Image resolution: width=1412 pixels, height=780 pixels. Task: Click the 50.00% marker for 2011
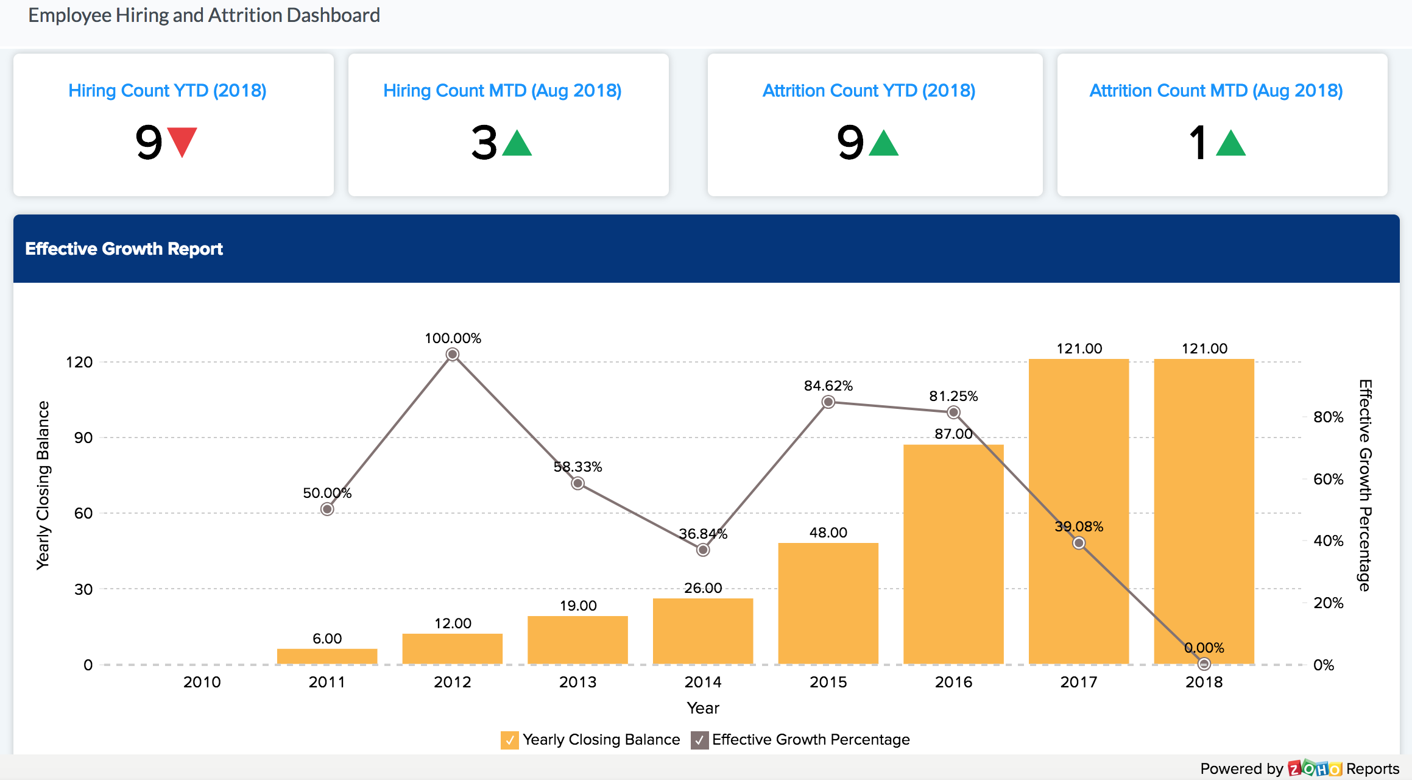[x=327, y=509]
